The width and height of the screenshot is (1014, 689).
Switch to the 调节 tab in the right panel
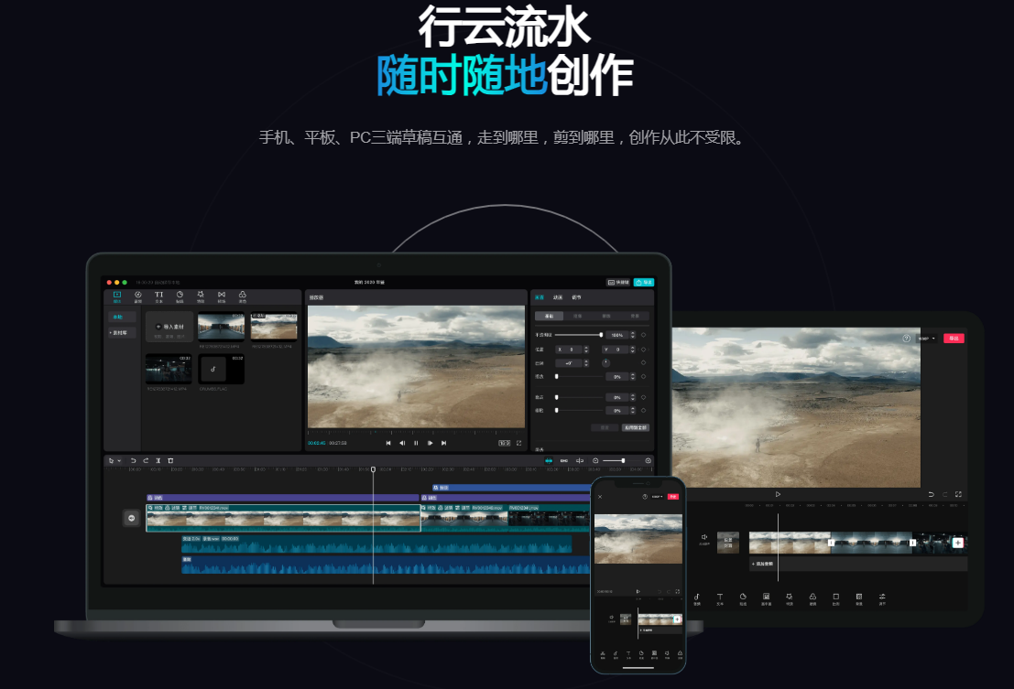point(577,297)
